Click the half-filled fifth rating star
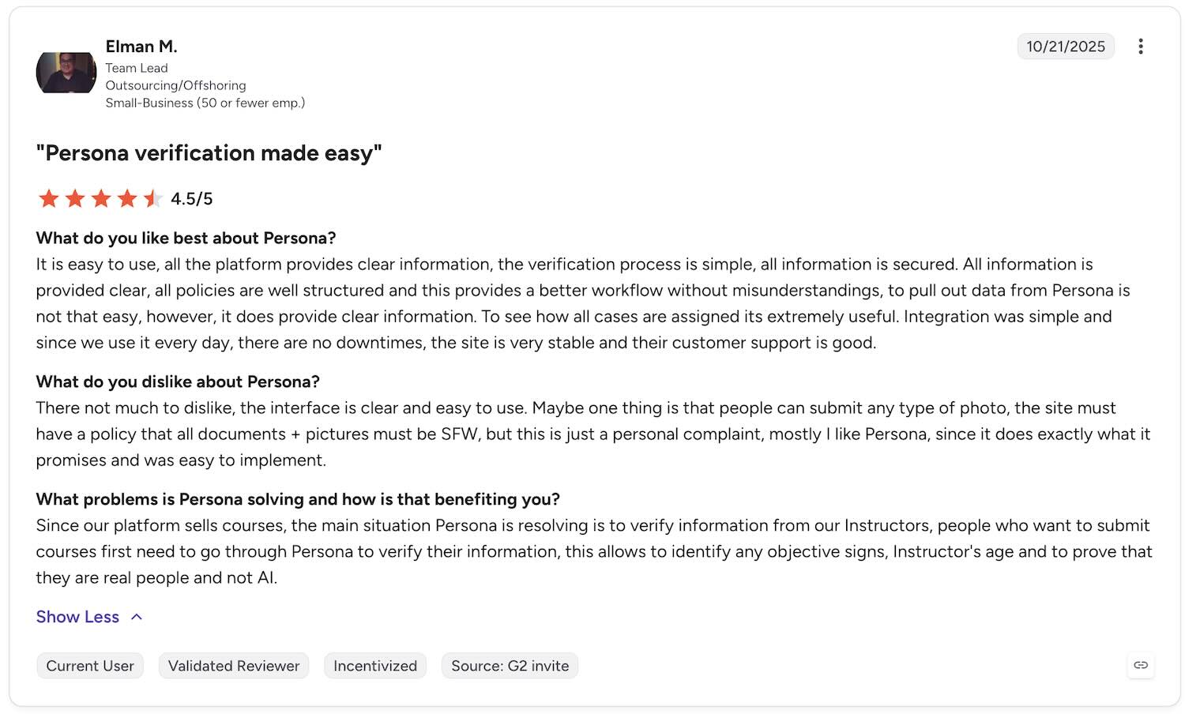1185x714 pixels. [152, 198]
